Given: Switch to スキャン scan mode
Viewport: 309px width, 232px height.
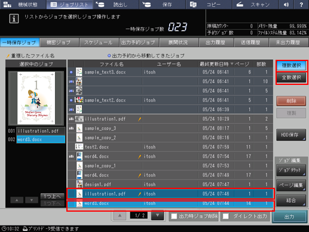Looking at the screenshot, I should tap(255, 4).
